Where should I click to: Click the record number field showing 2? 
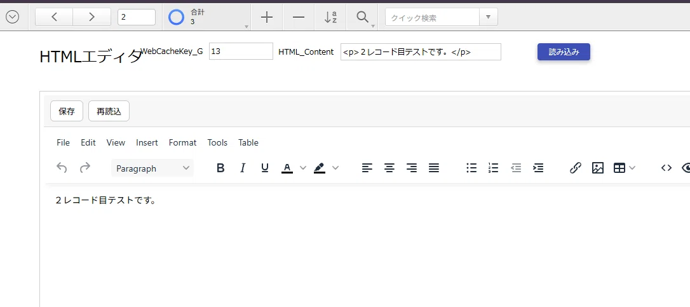[x=137, y=17]
